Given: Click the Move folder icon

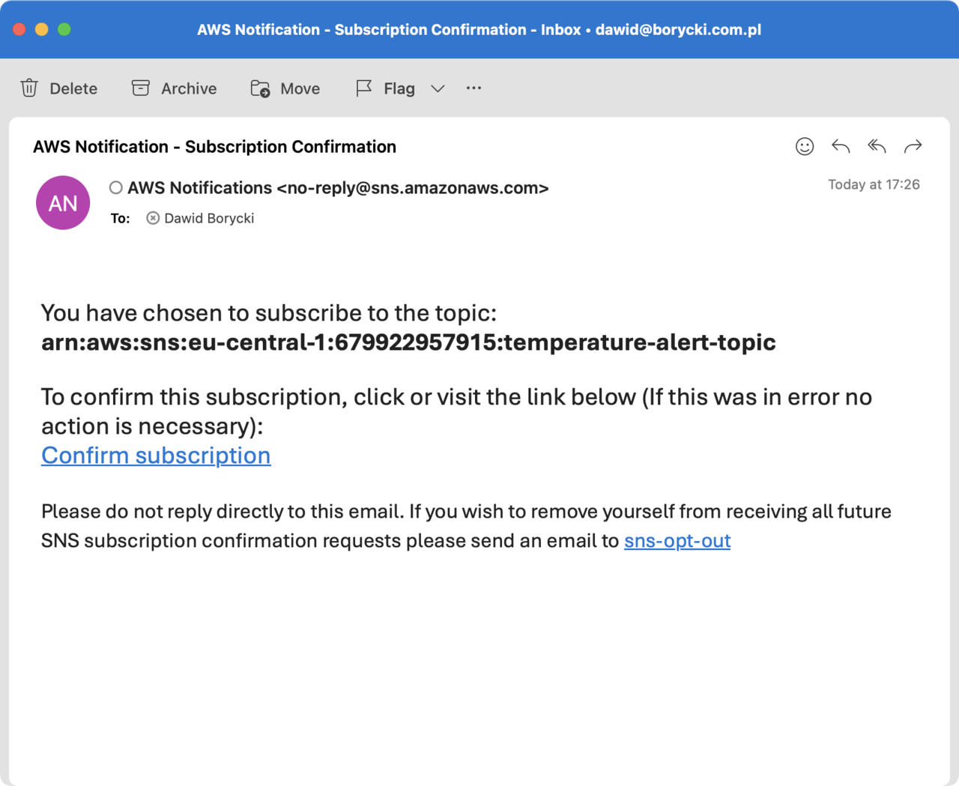Looking at the screenshot, I should point(260,88).
